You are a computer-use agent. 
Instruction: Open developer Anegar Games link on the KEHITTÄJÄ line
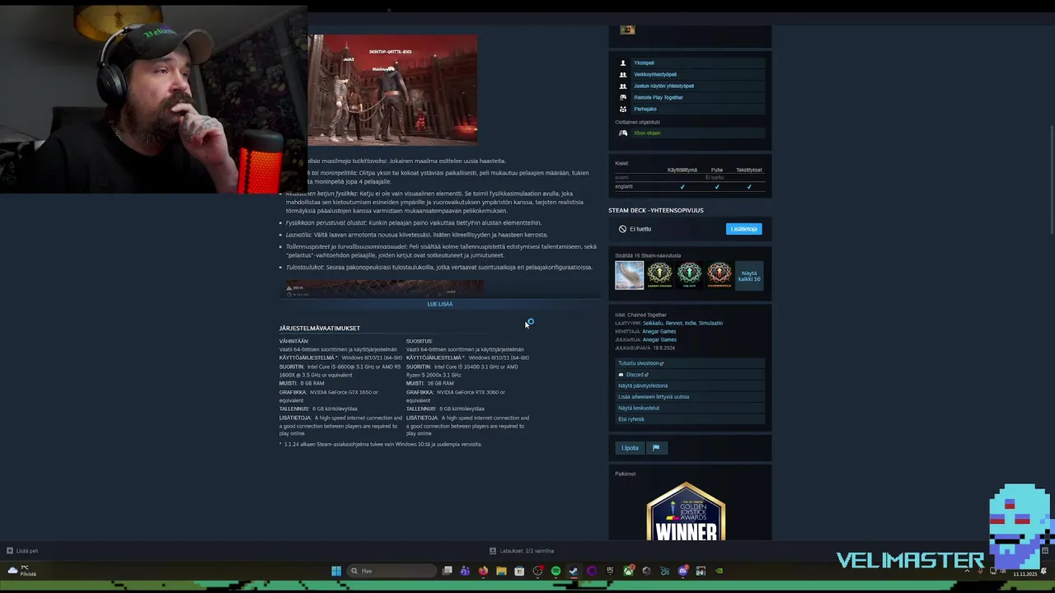pyautogui.click(x=659, y=331)
